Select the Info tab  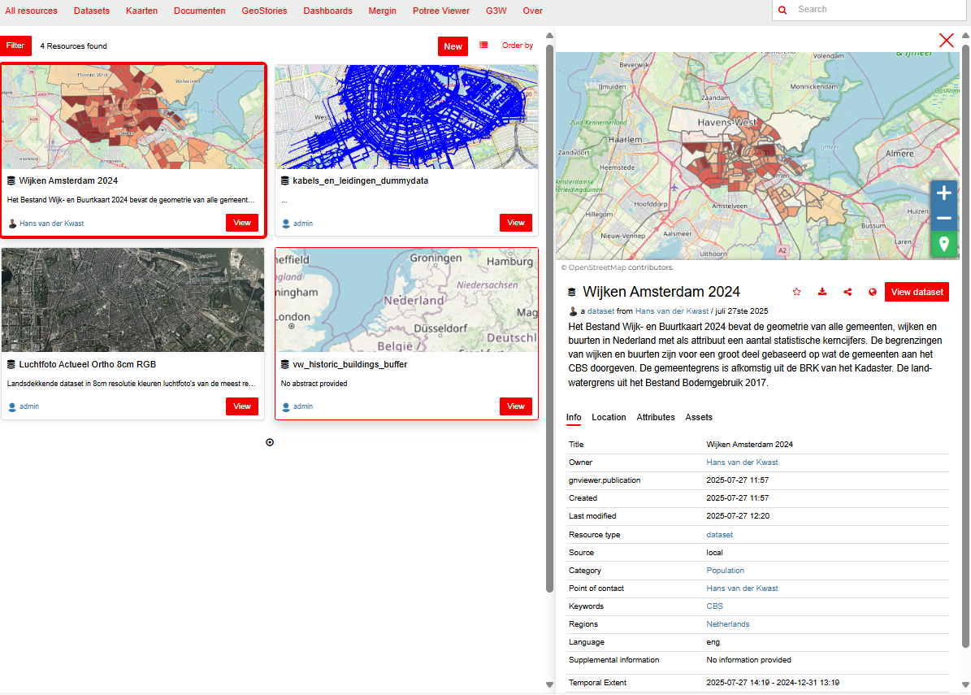(x=574, y=418)
